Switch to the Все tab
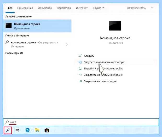The image size is (162, 137). point(10,8)
